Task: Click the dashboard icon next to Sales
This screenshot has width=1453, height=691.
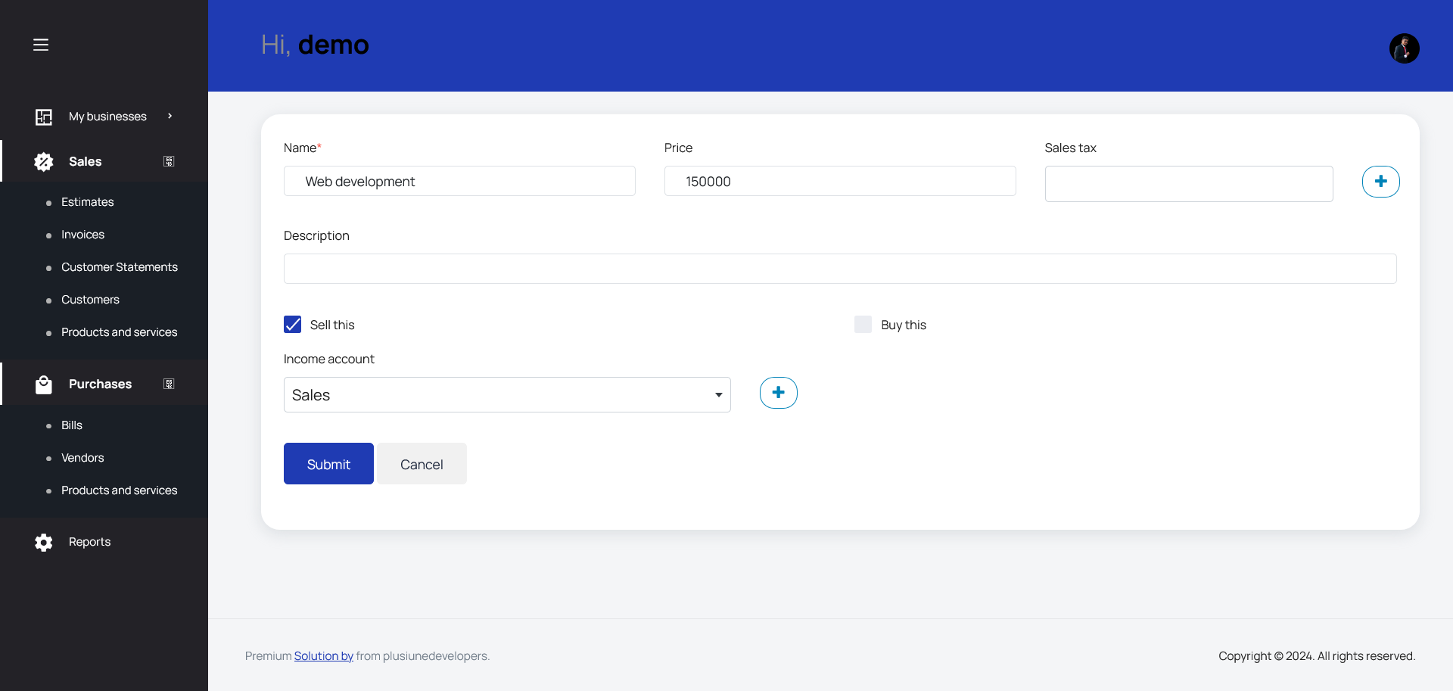Action: tap(169, 161)
